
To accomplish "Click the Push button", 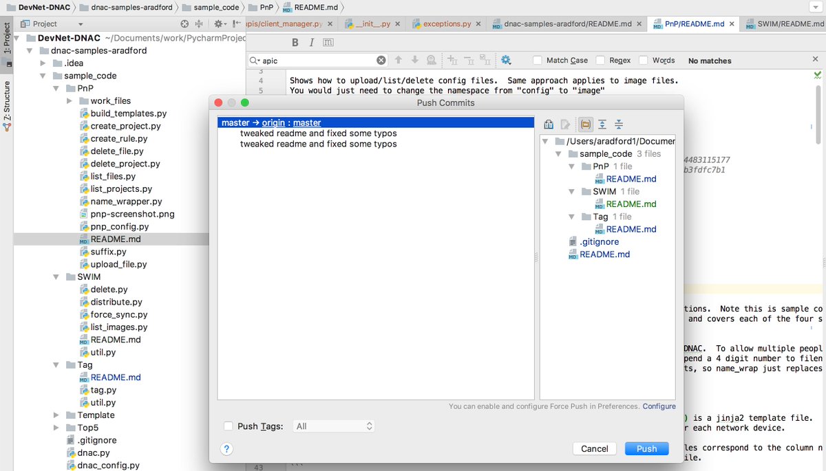I will point(646,448).
